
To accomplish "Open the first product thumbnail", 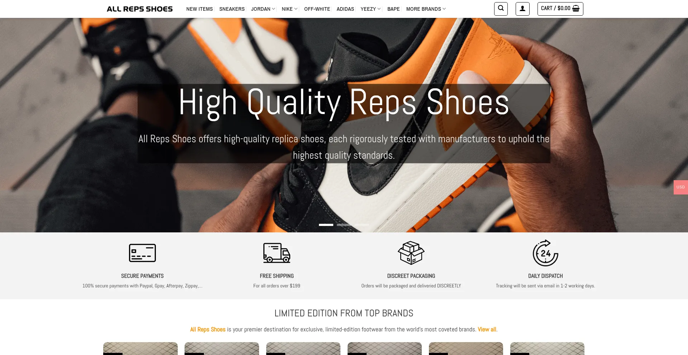I will [140, 349].
